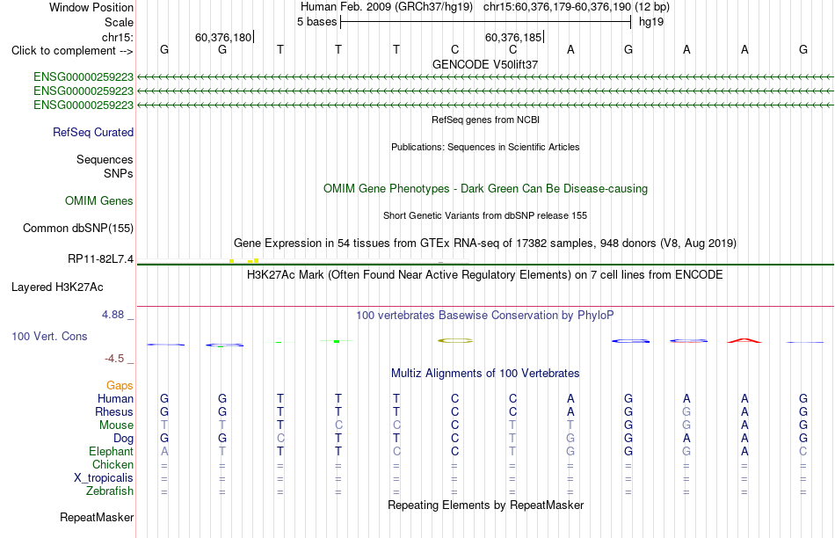Open the Layered H3K27Ac track label
Screen dimensions: 835x538
pyautogui.click(x=57, y=287)
